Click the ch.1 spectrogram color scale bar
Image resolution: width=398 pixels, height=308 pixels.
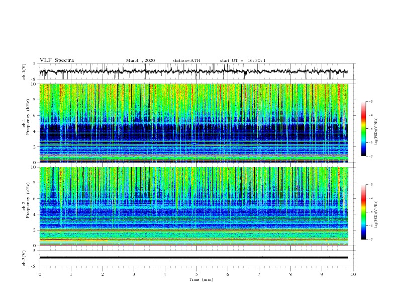[364, 129]
